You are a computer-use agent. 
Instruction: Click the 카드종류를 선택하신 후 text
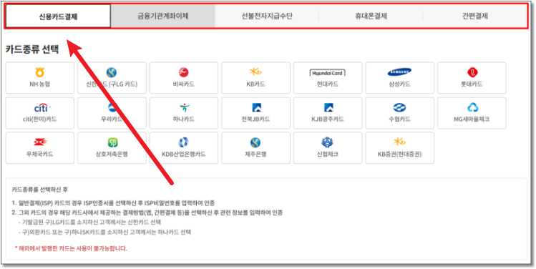pyautogui.click(x=41, y=190)
